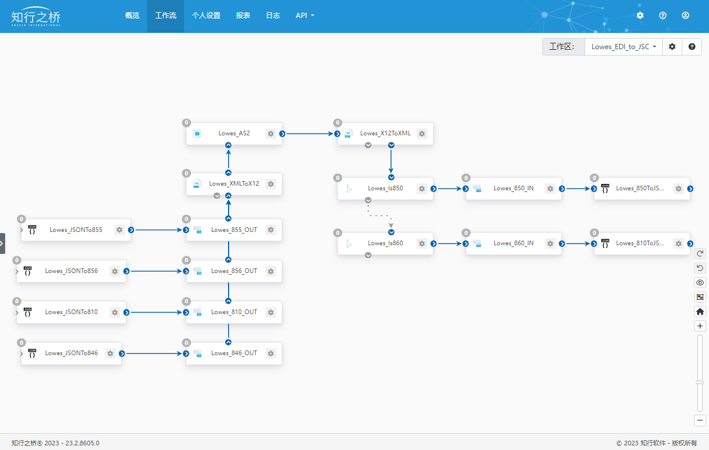Viewport: 709px width, 450px height.
Task: Toggle the eye visibility icon in canvas toolbar
Action: point(700,283)
